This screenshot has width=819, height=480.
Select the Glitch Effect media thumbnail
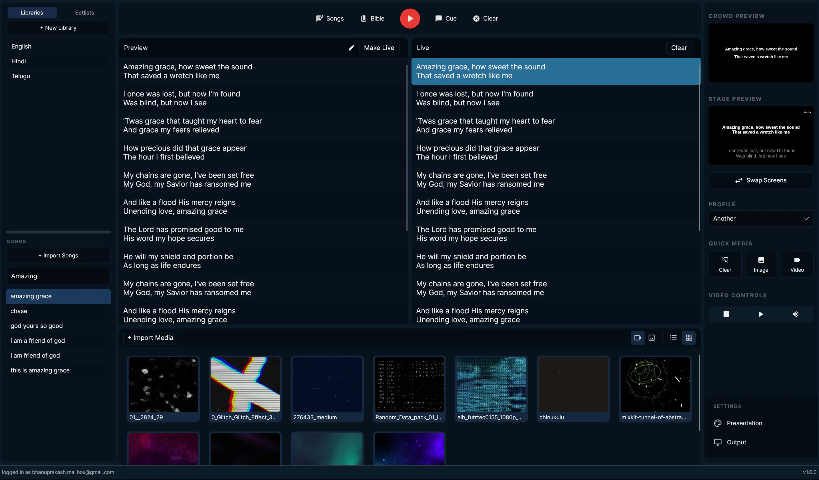245,389
